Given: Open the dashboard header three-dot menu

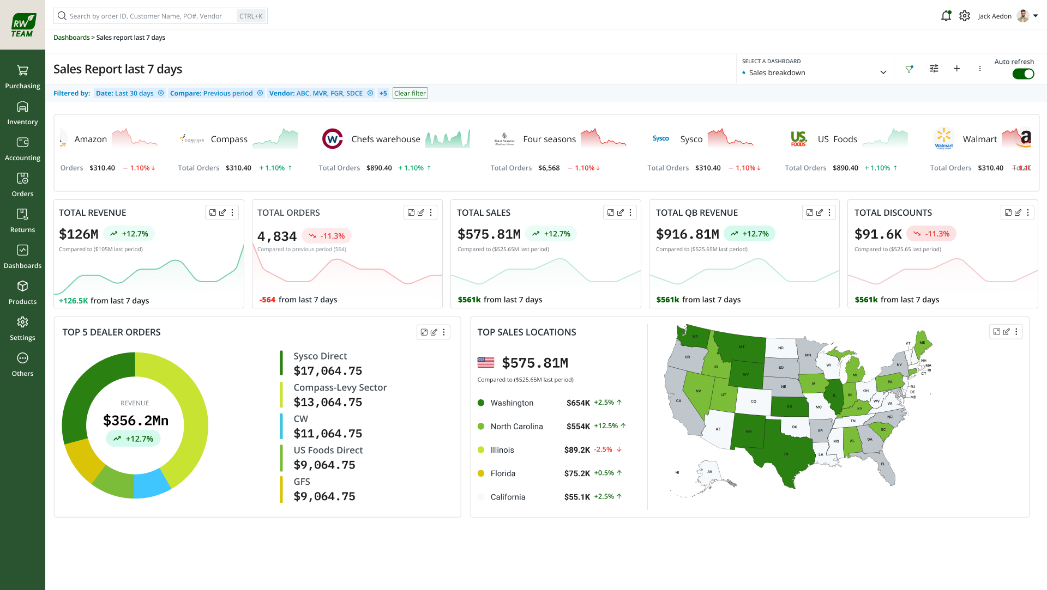Looking at the screenshot, I should tap(980, 69).
